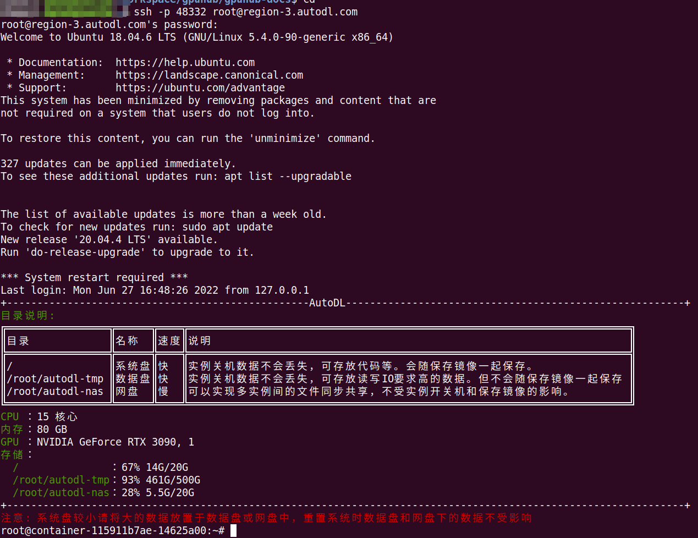Click the red 注意 warning line
Viewport: 698px width, 538px height.
click(x=266, y=518)
